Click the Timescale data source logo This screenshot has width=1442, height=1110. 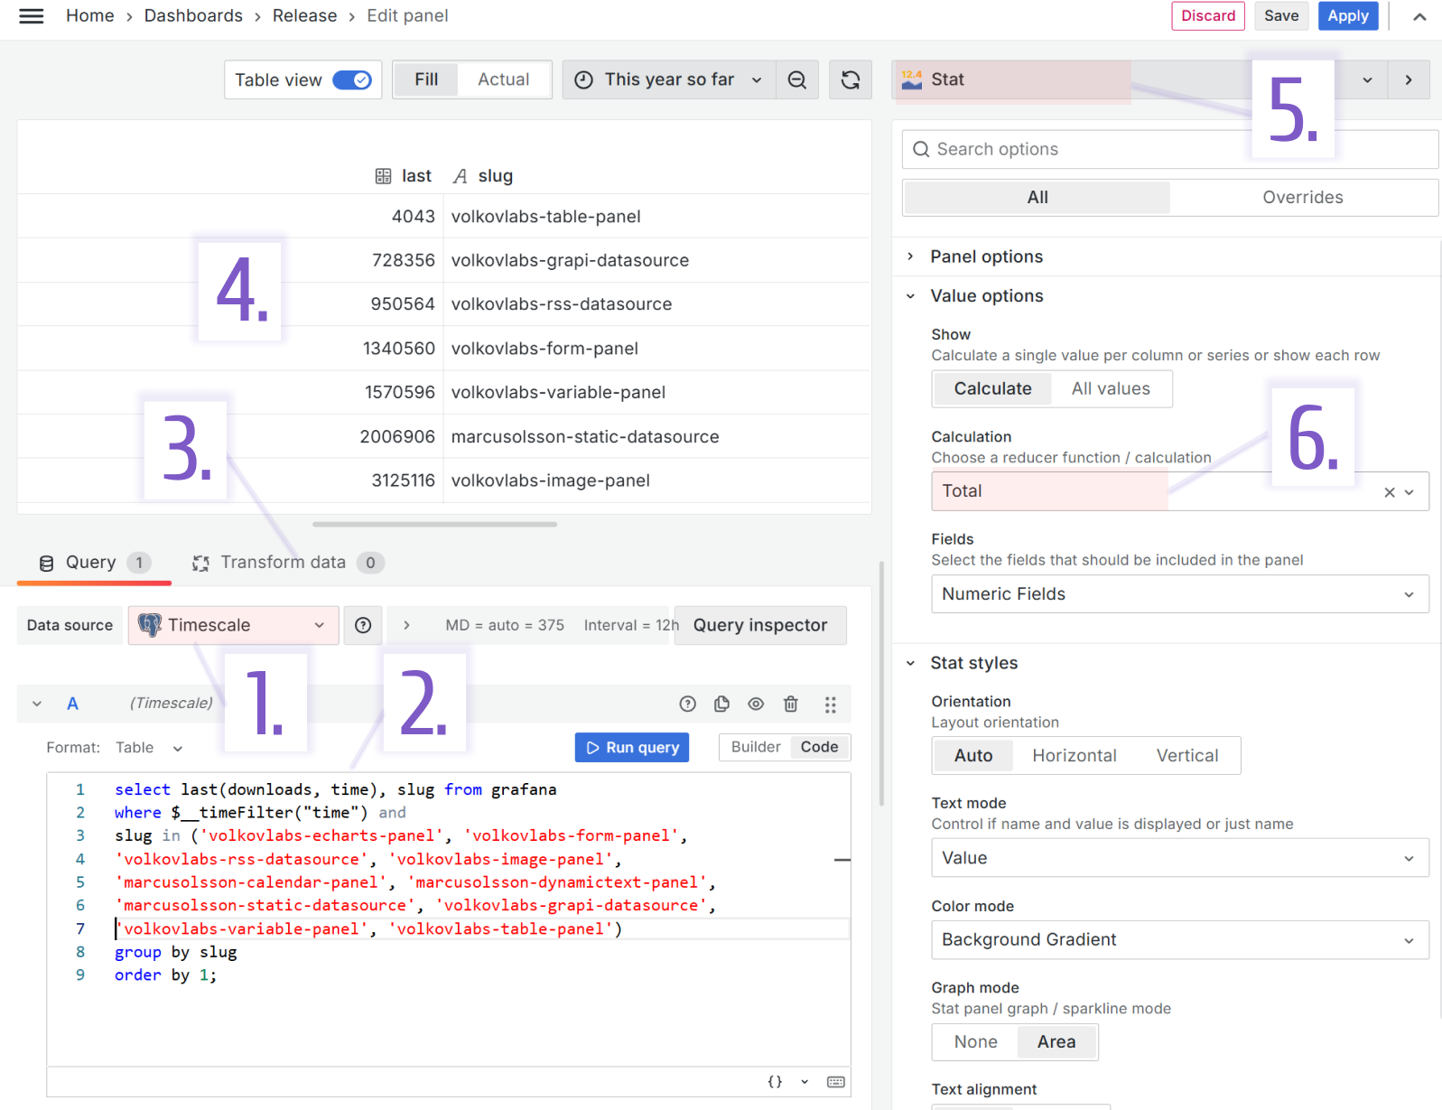click(150, 625)
